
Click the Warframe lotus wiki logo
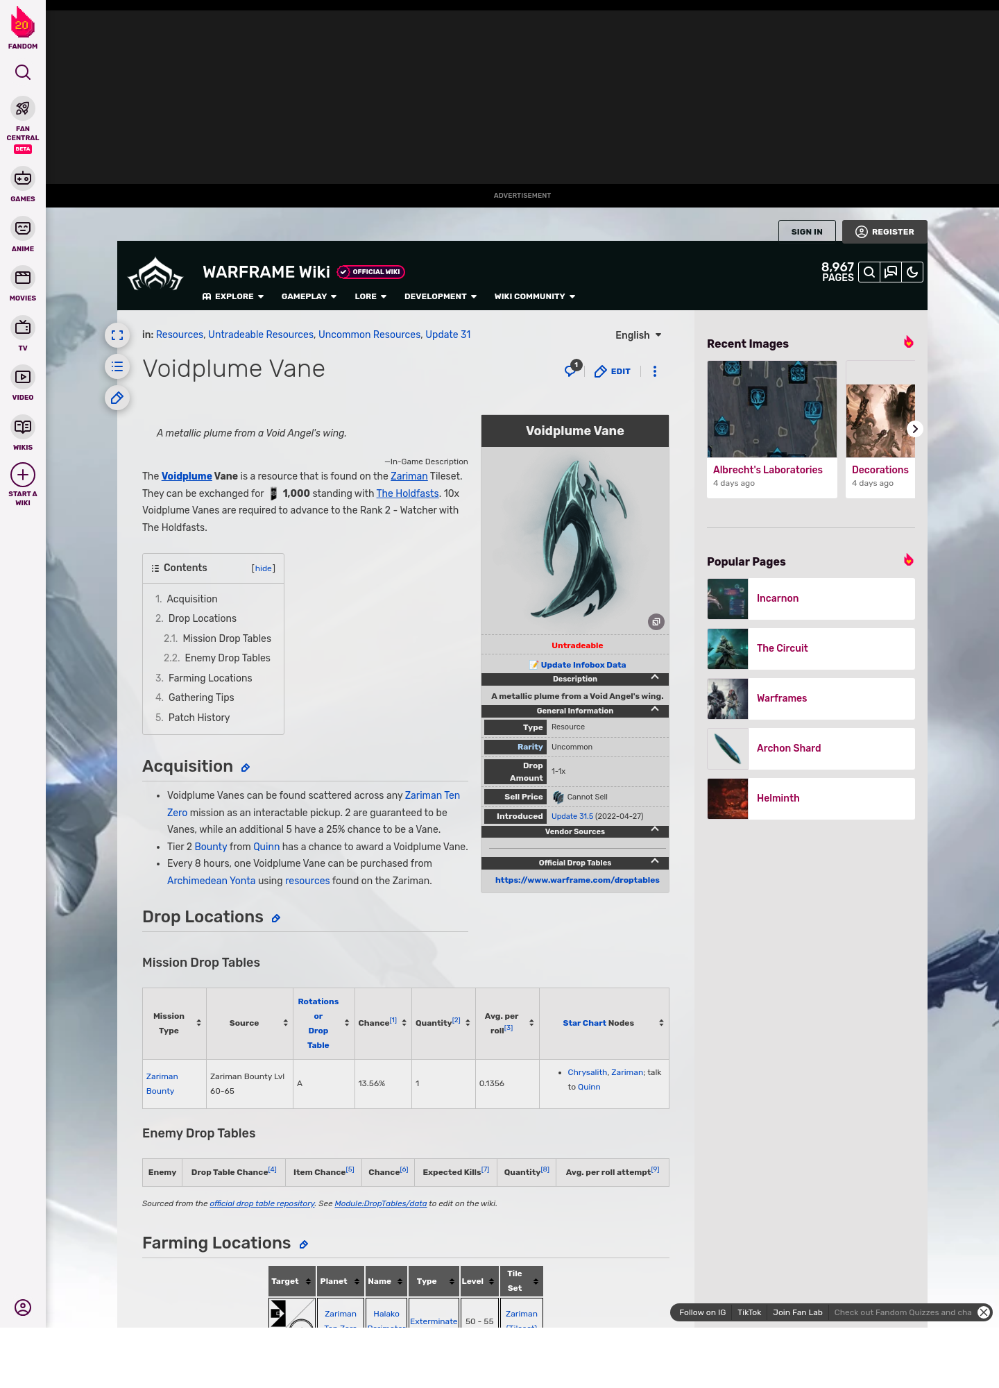[155, 275]
